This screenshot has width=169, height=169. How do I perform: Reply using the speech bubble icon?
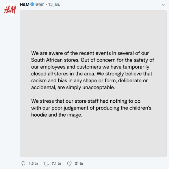coord(23,163)
